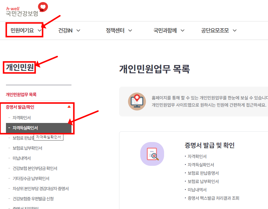Open the 정책센터 menu

pos(115,30)
